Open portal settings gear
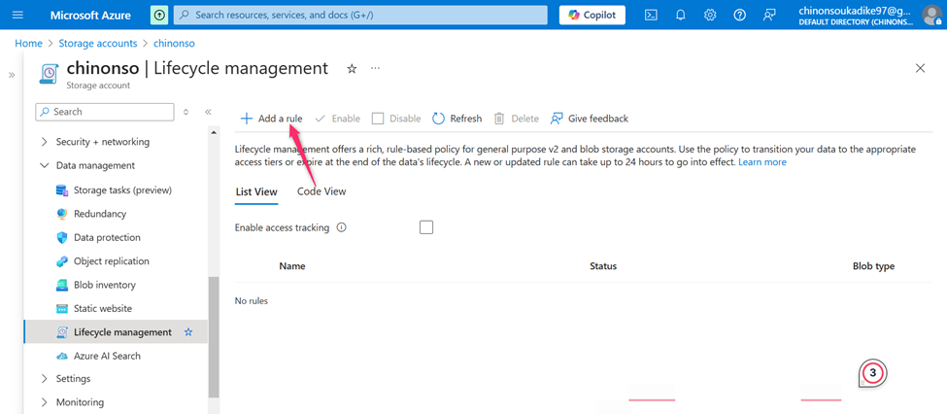947x414 pixels. pos(710,16)
